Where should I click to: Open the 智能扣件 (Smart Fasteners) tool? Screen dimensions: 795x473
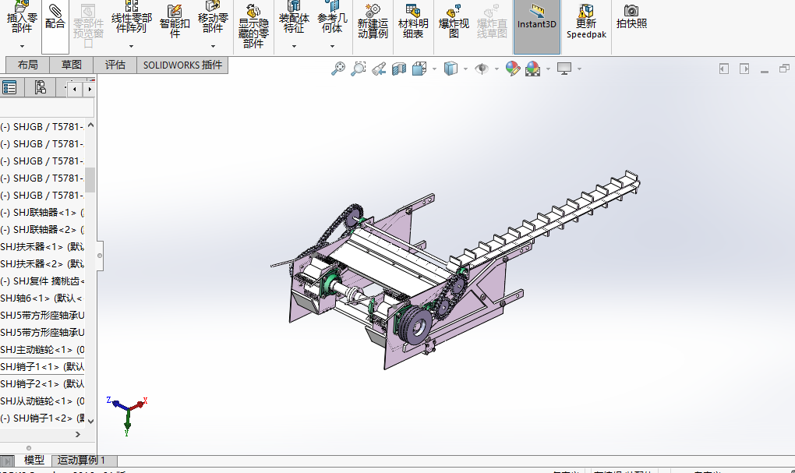point(175,23)
